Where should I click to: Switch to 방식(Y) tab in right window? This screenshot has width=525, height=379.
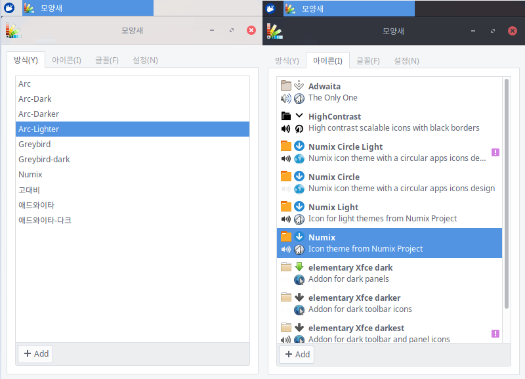point(287,61)
